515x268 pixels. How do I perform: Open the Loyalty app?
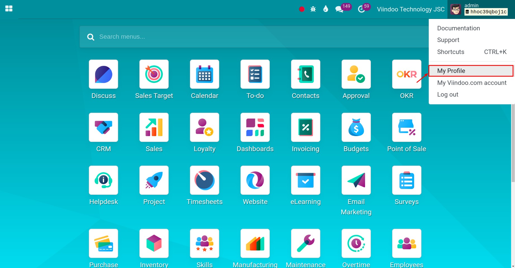click(204, 127)
